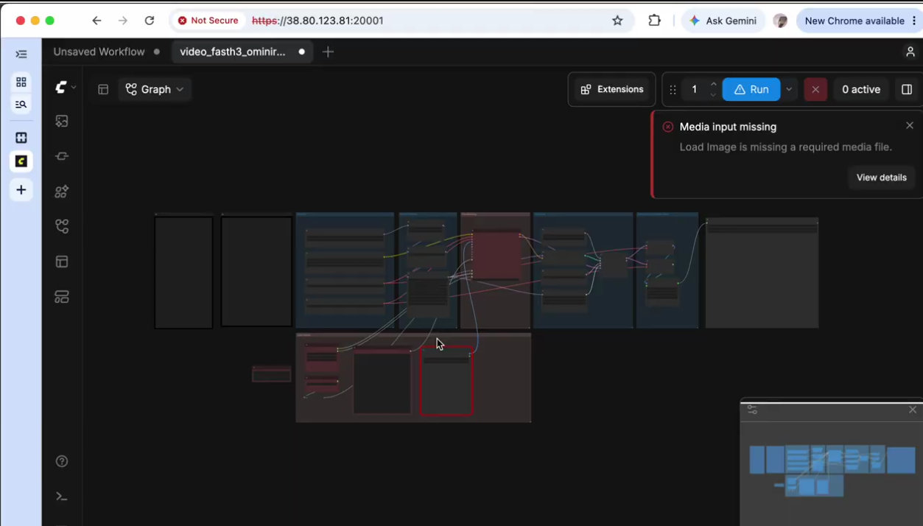The image size is (923, 526).
Task: Click the Run button
Action: tap(751, 89)
